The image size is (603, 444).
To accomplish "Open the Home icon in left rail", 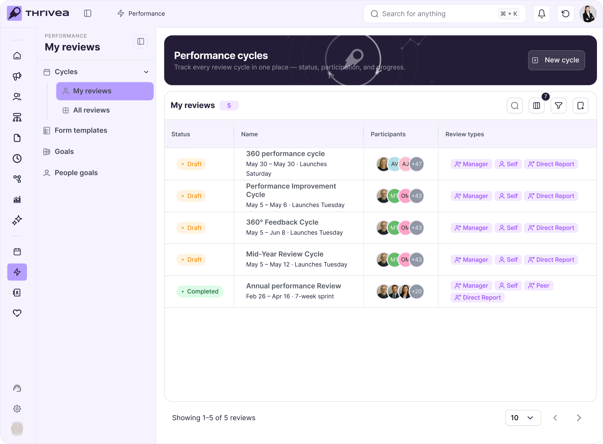I will click(x=17, y=56).
